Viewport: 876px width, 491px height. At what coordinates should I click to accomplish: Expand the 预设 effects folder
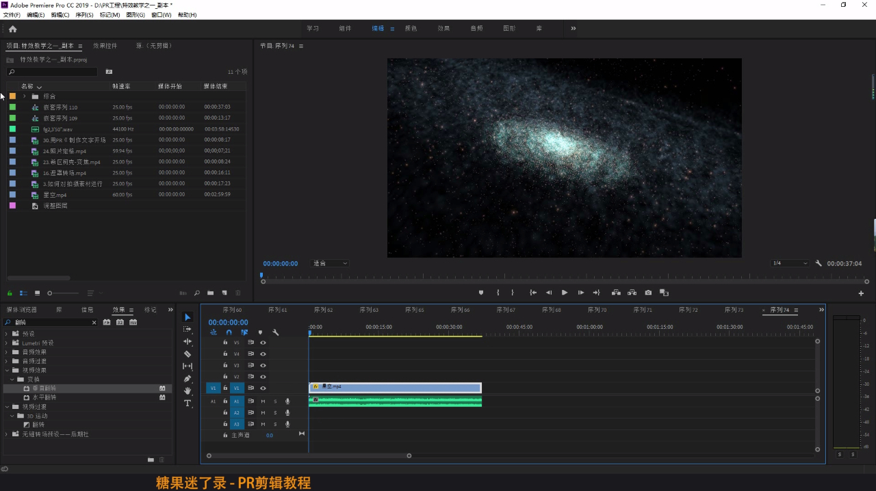pos(6,334)
